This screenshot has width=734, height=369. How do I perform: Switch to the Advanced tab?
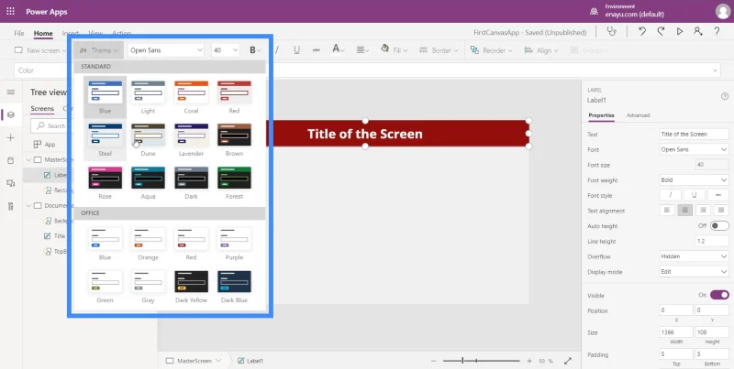tap(638, 114)
